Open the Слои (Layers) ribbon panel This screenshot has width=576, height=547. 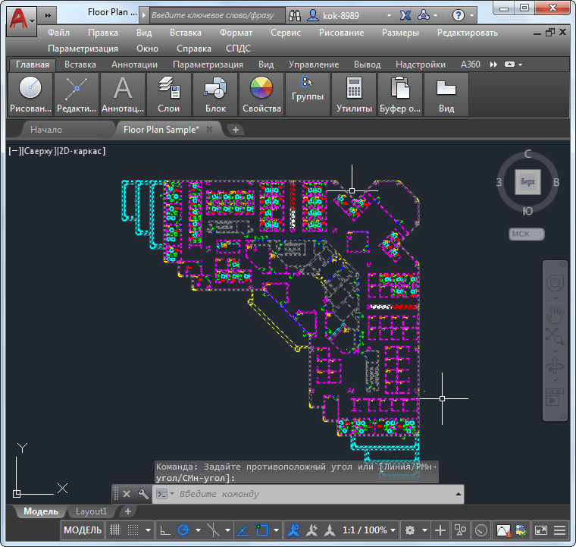point(168,95)
